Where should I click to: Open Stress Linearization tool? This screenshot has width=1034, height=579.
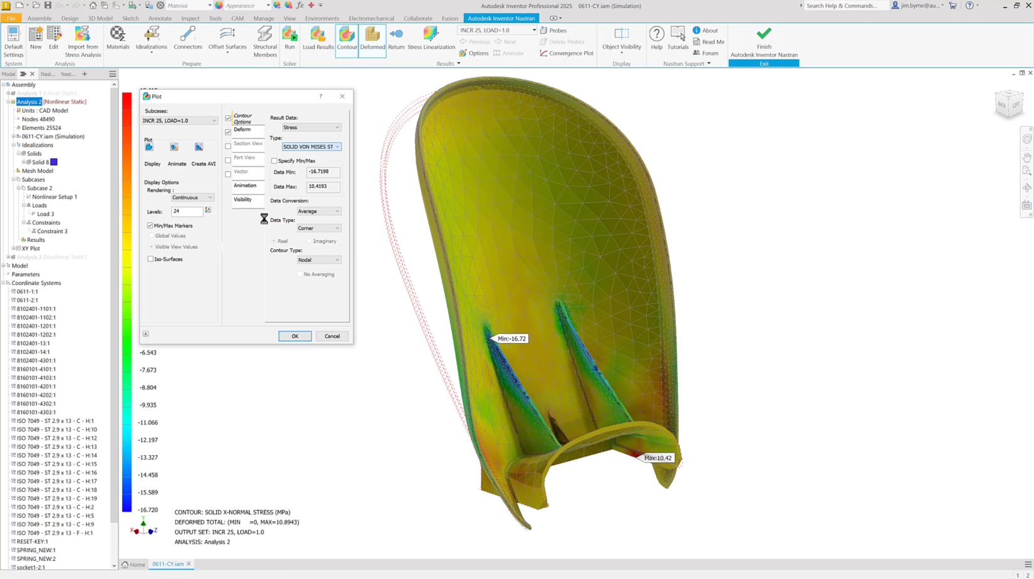pos(431,39)
